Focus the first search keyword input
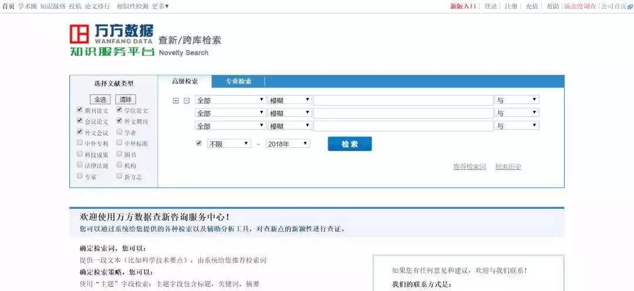Image resolution: width=634 pixels, height=291 pixels. (403, 100)
